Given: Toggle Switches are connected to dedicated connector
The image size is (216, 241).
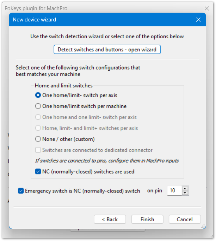Looking at the screenshot, I should point(38,150).
